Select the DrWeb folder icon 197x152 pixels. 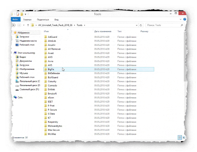click(x=46, y=89)
